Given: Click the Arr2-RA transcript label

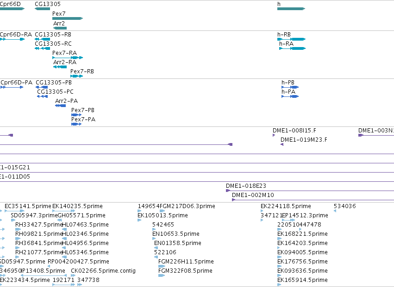Looking at the screenshot, I should 65,62.
